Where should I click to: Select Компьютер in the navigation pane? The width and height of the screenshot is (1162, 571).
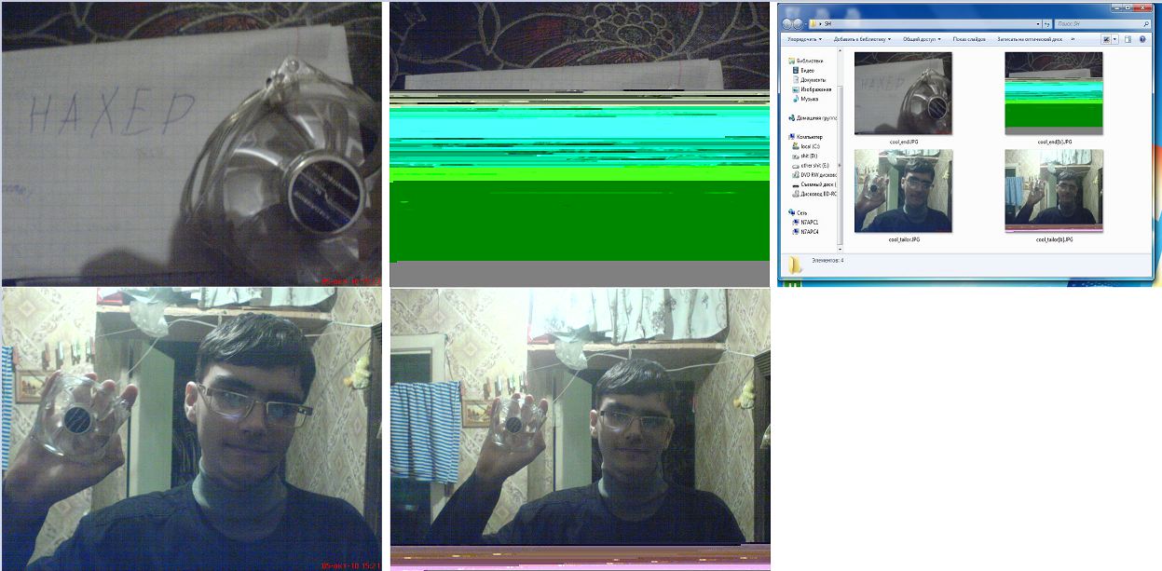coord(808,136)
